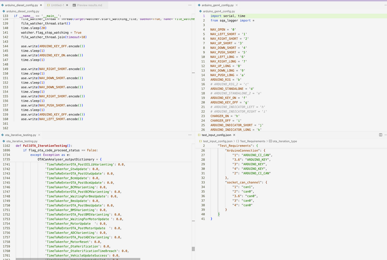Click ase.write(ARDUINO_KEY_ON.encode()) line
The image size is (387, 260).
click(x=52, y=55)
